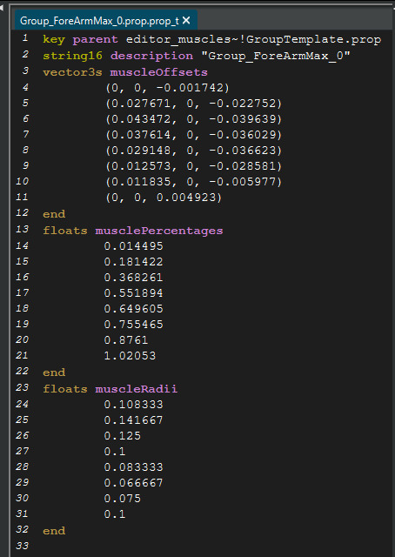Click 'floats' keyword on line 13
Viewport: 395px width, 557px height.
point(65,231)
